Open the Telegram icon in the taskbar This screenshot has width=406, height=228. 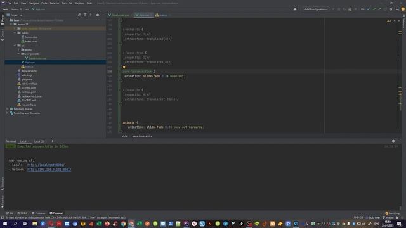coord(226,224)
